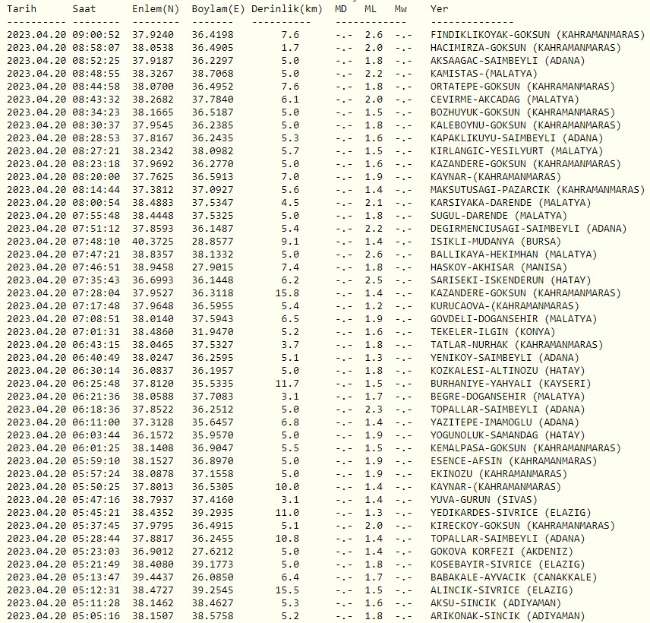
Task: Select KOSEBAYIR-SIVRICE (ELAZIG) location
Action: 508,564
